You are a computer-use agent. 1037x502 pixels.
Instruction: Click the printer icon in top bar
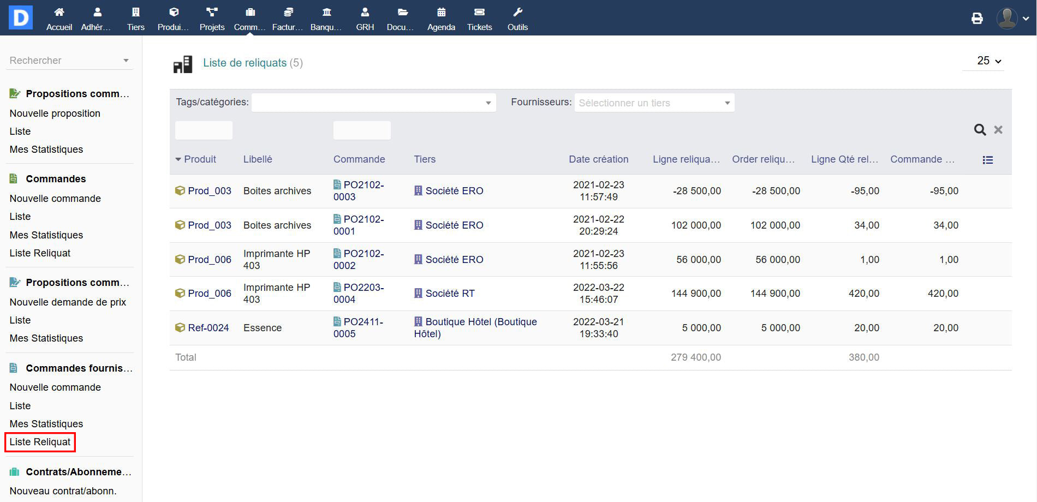[977, 19]
